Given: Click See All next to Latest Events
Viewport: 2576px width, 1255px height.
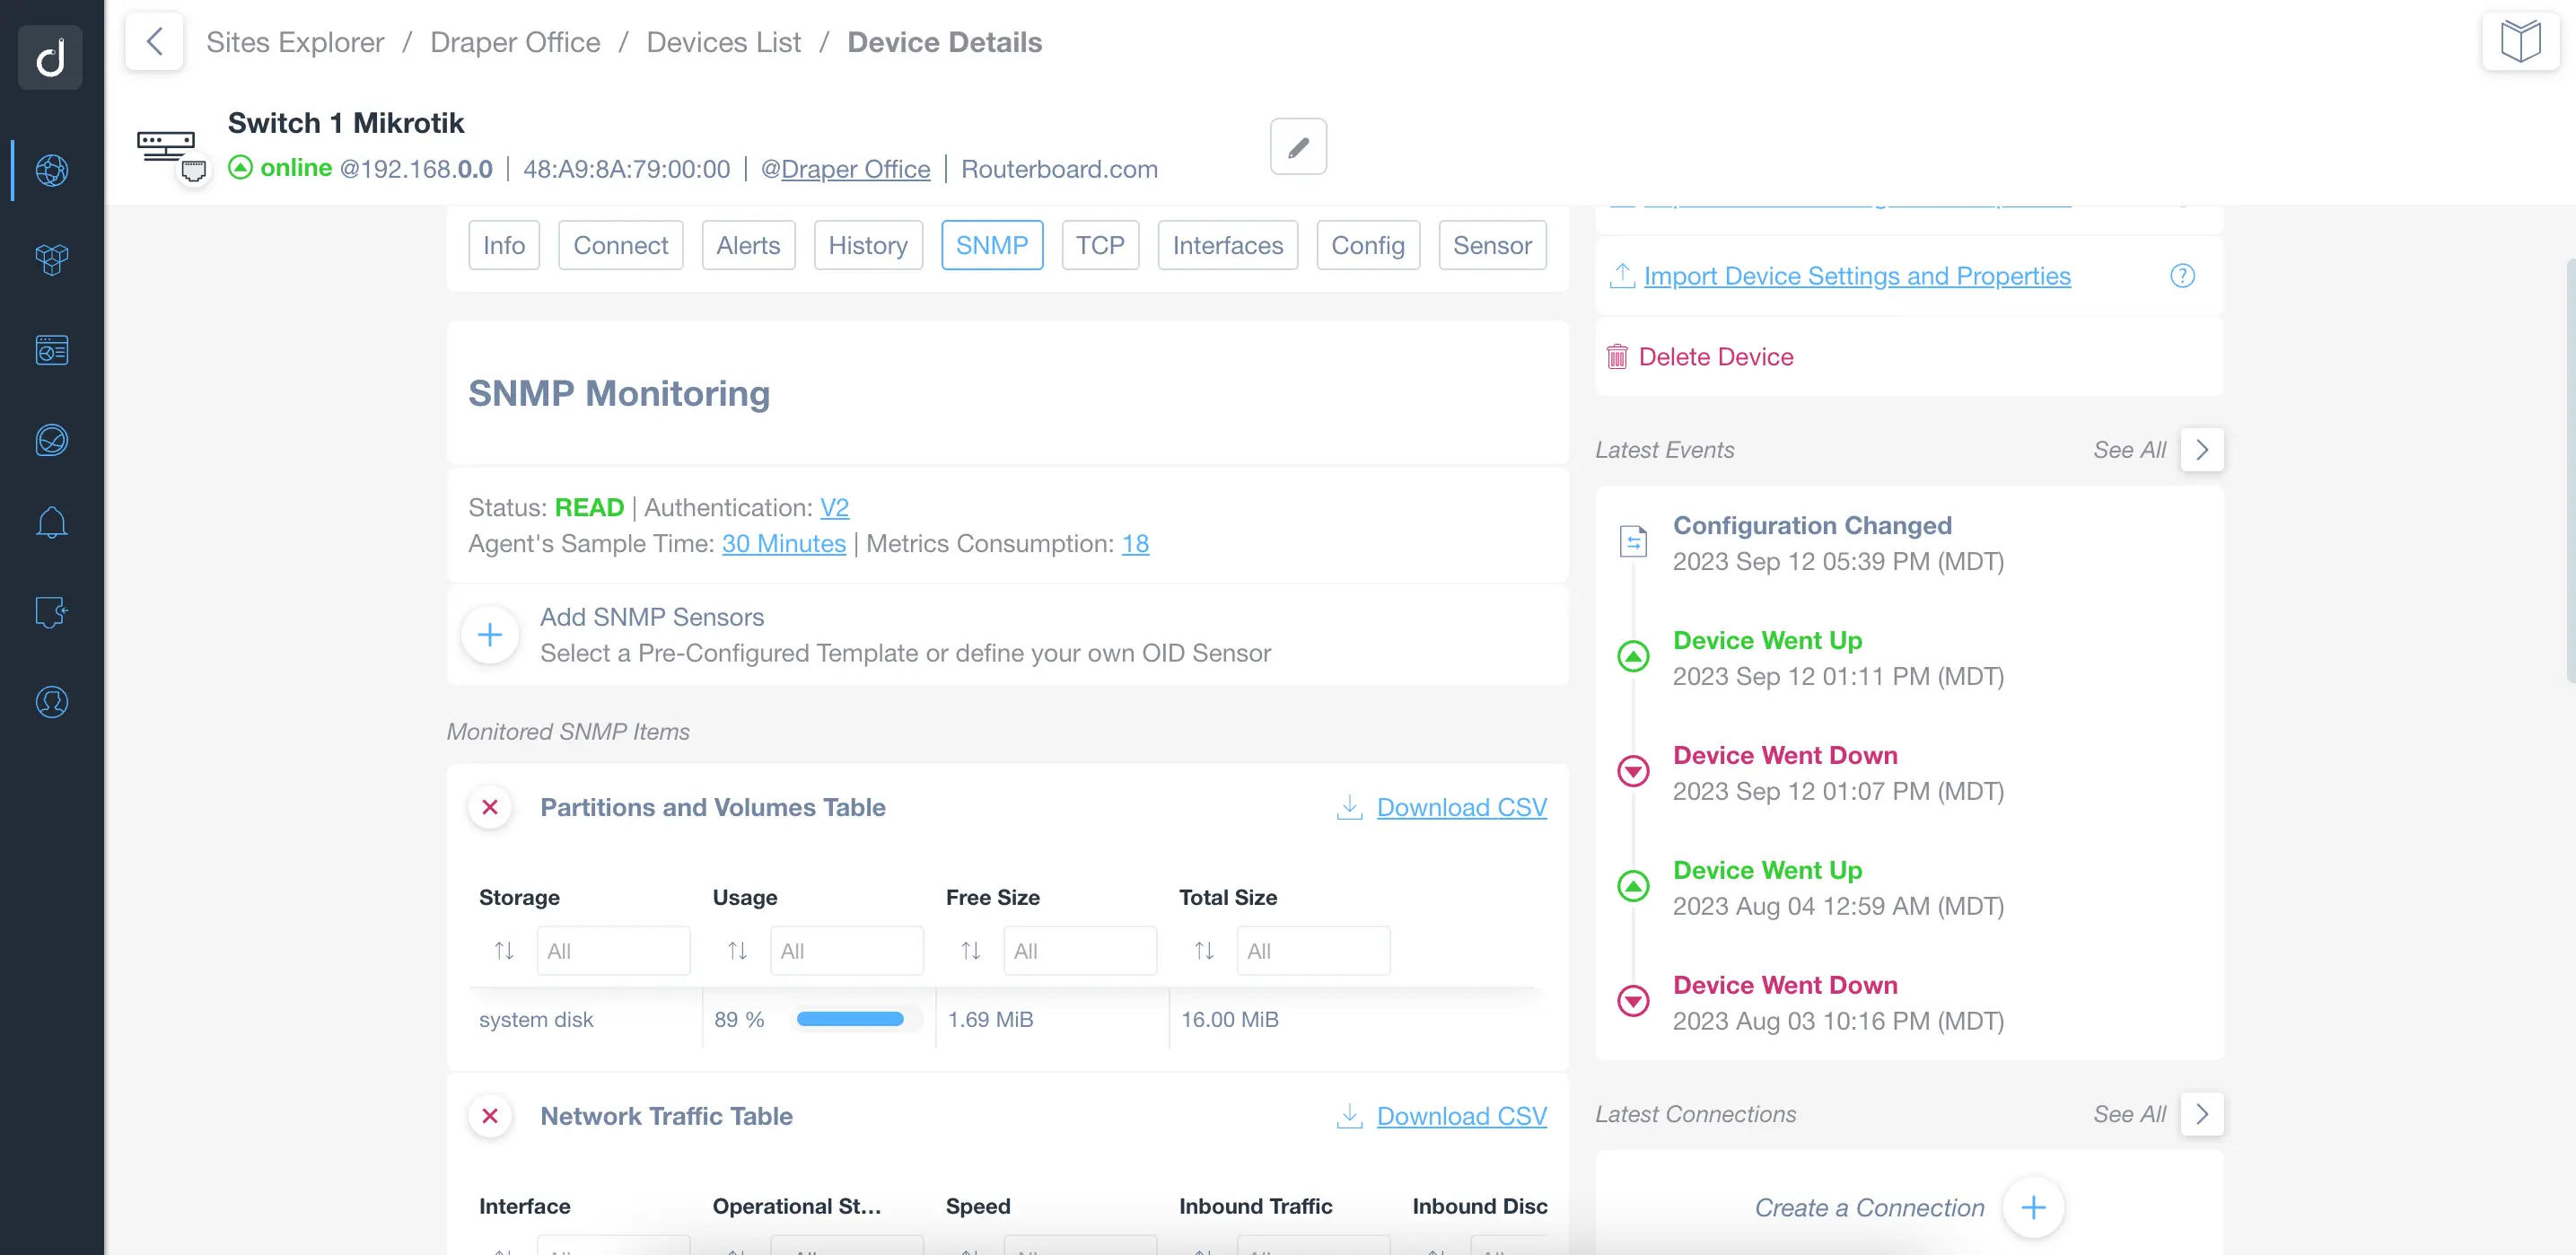Looking at the screenshot, I should click(2129, 450).
